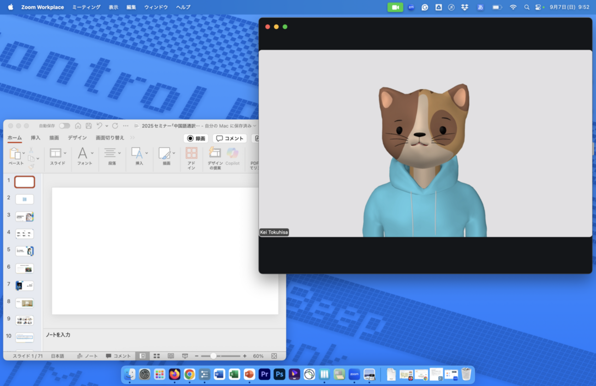The height and width of the screenshot is (386, 596).
Task: Switch to Slide Sorter grid view icon
Action: (x=157, y=356)
